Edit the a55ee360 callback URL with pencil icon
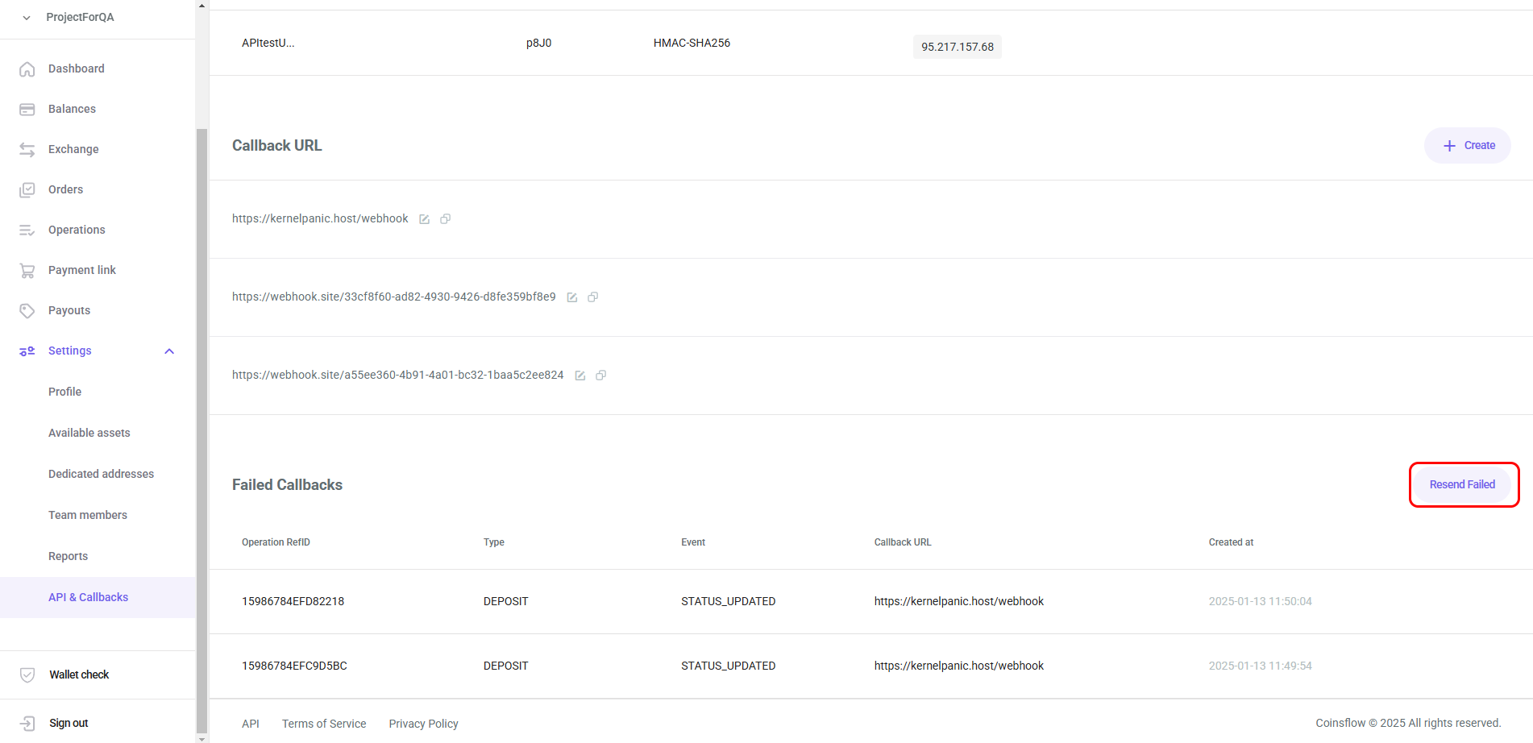This screenshot has width=1533, height=743. coord(580,375)
